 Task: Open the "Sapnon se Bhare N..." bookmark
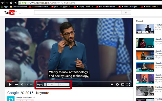(39, 7)
